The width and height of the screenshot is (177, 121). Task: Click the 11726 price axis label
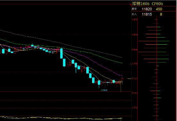135,108
